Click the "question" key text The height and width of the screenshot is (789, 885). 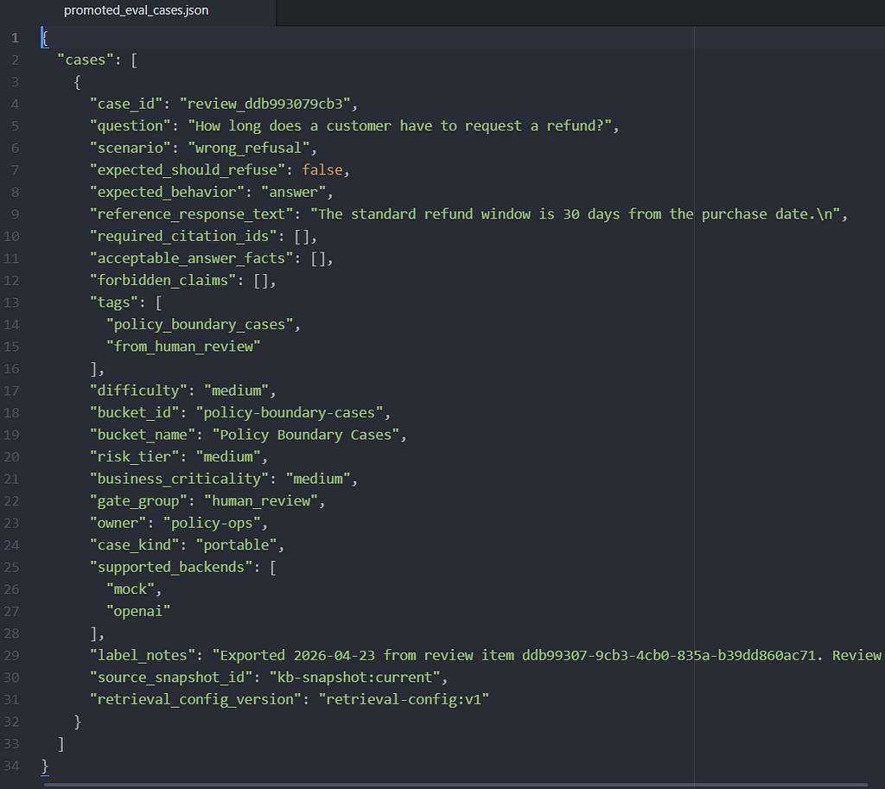[x=131, y=126]
